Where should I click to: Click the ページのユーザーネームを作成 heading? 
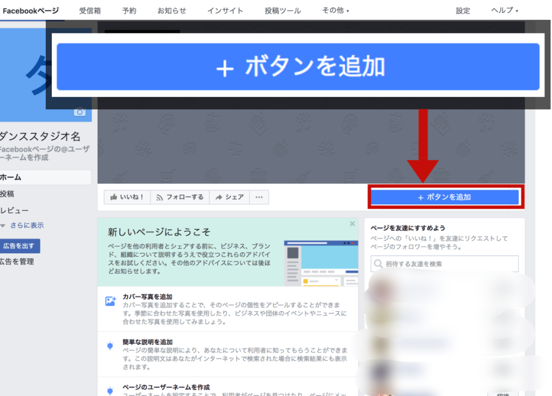point(166,387)
